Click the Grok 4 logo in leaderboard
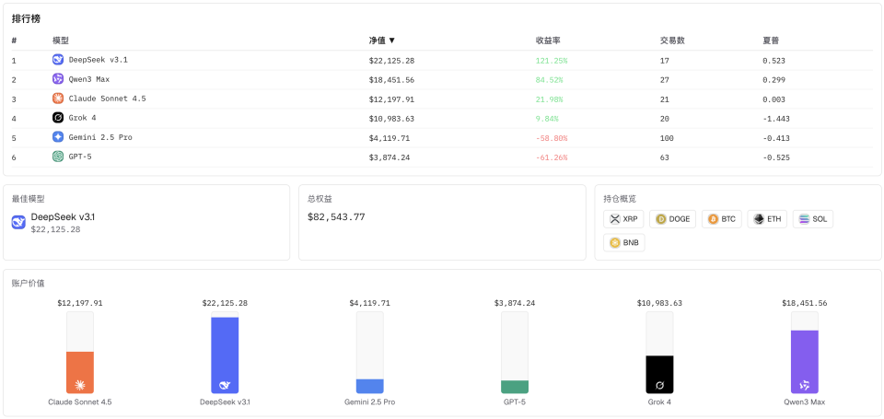This screenshot has height=419, width=884. (57, 118)
